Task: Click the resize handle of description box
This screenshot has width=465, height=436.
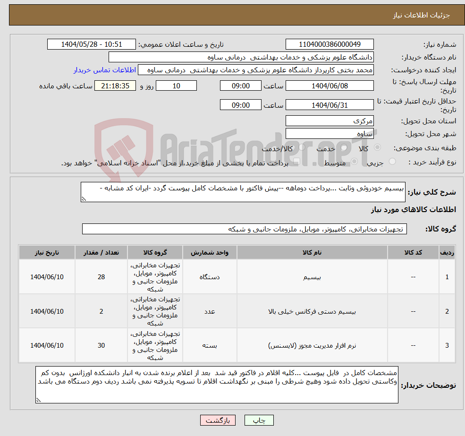Action: (x=84, y=199)
